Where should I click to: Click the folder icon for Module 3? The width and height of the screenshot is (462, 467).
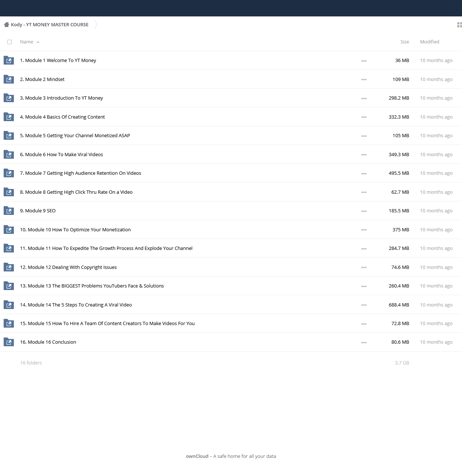(x=9, y=98)
